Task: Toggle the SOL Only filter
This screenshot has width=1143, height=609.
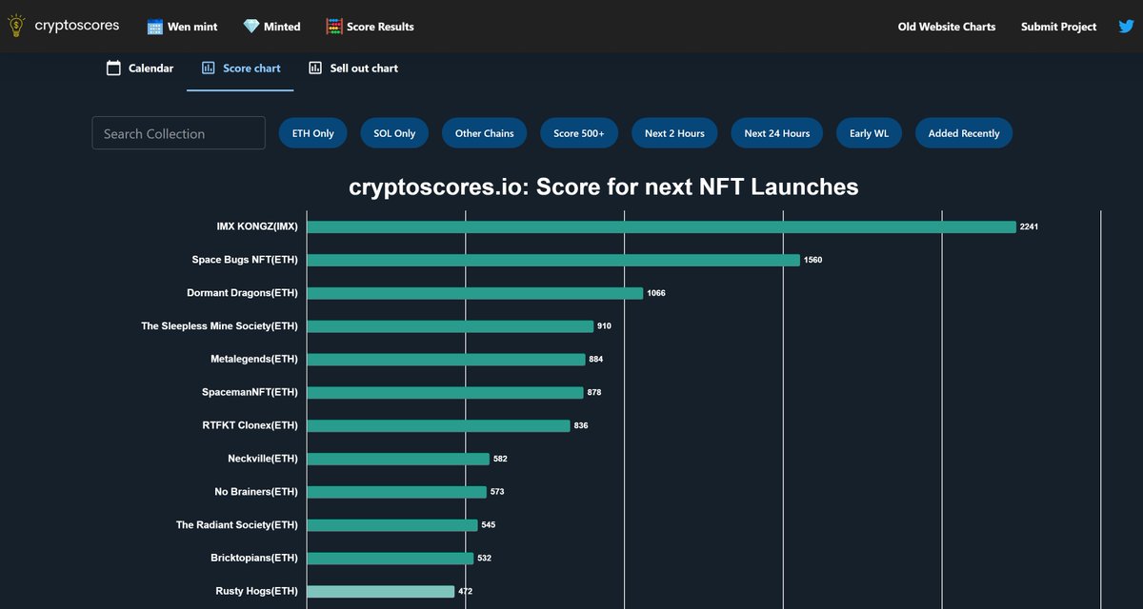Action: click(394, 133)
